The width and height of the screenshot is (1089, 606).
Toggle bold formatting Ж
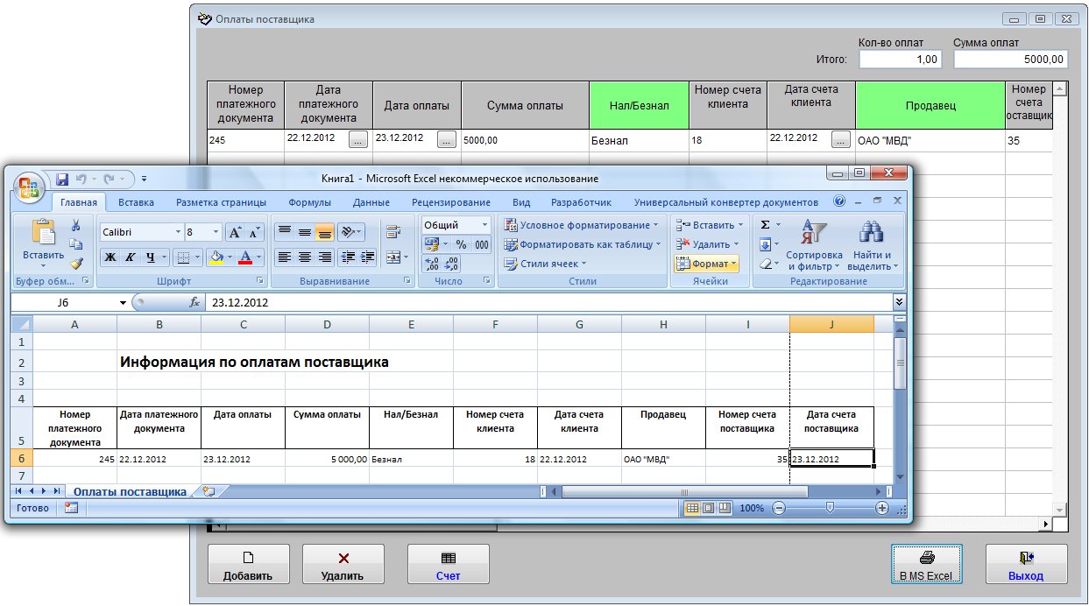[110, 257]
